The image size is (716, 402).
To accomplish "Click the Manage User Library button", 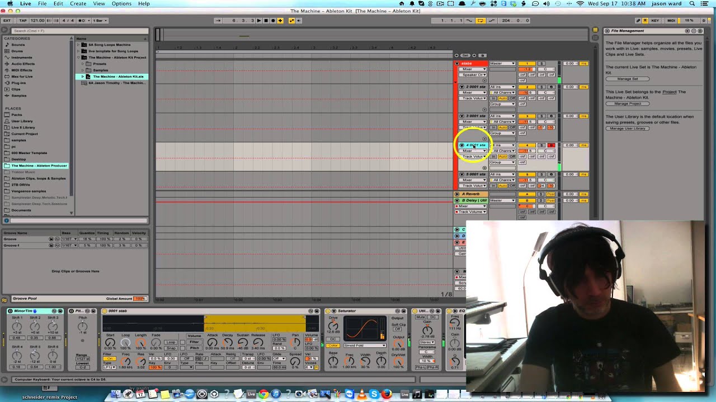I will point(627,128).
